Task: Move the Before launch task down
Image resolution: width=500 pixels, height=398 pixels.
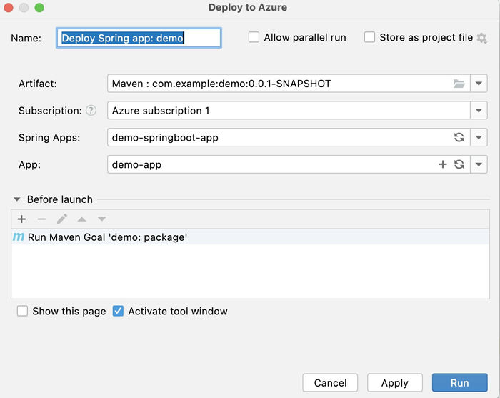Action: 101,219
